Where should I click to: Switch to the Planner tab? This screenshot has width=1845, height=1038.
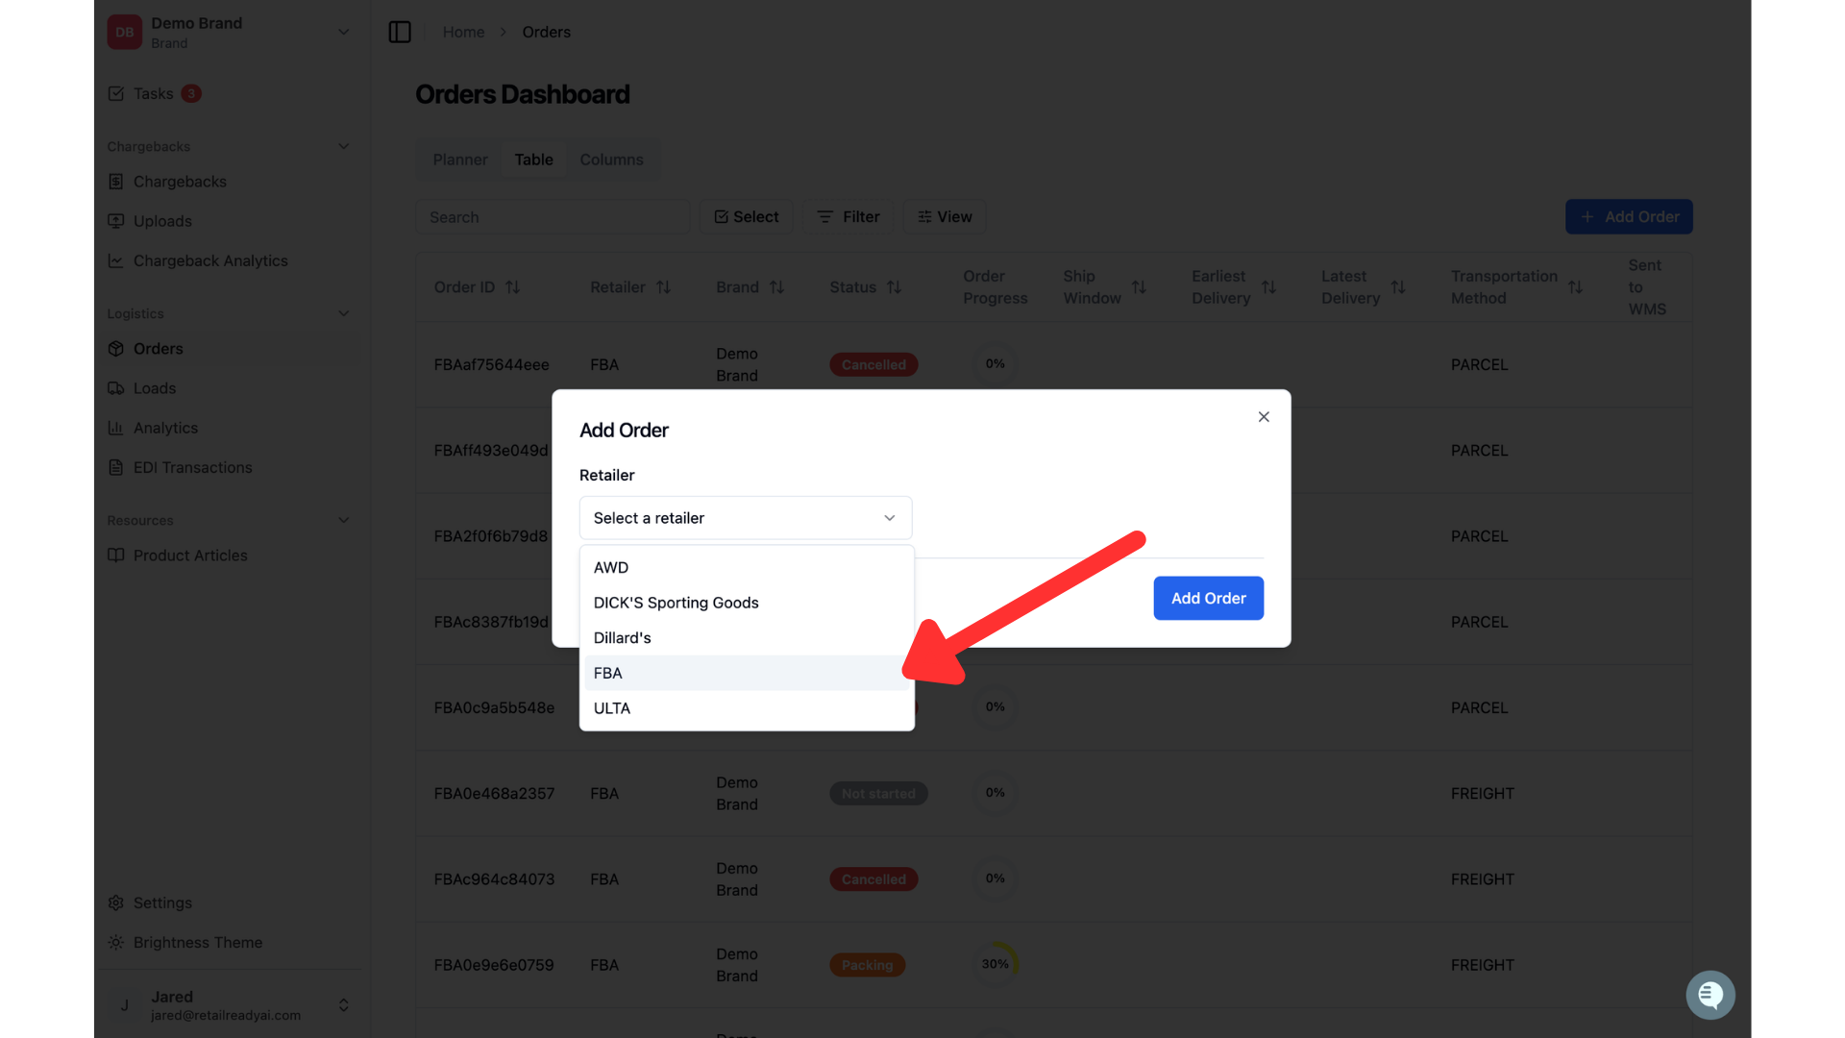[x=460, y=160]
